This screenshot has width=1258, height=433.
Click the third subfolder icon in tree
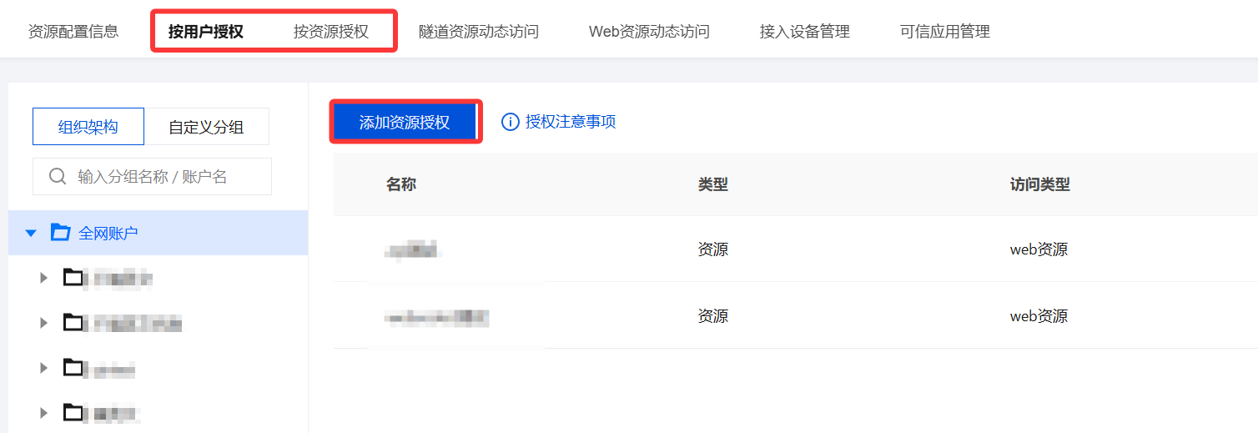[73, 367]
